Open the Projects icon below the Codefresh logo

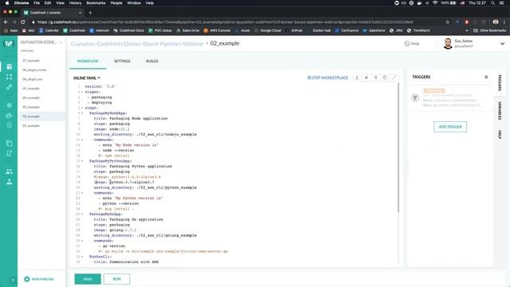pos(9,67)
